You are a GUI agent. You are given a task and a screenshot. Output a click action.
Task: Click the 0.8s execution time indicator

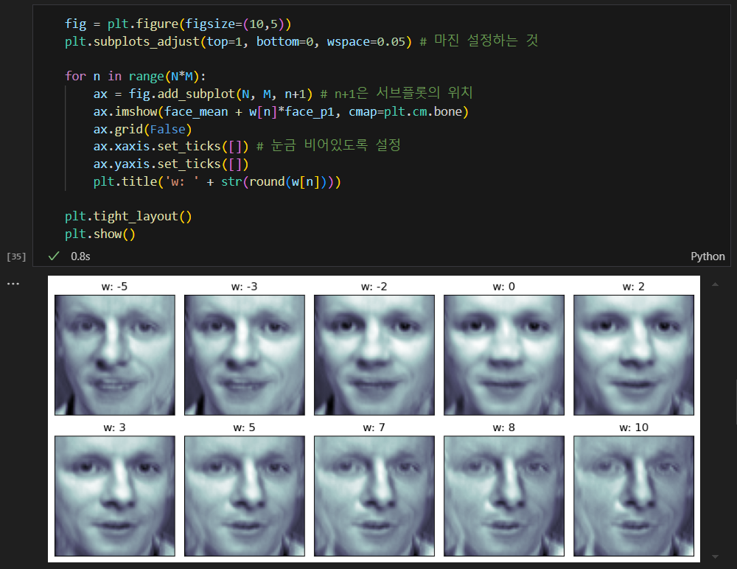80,256
